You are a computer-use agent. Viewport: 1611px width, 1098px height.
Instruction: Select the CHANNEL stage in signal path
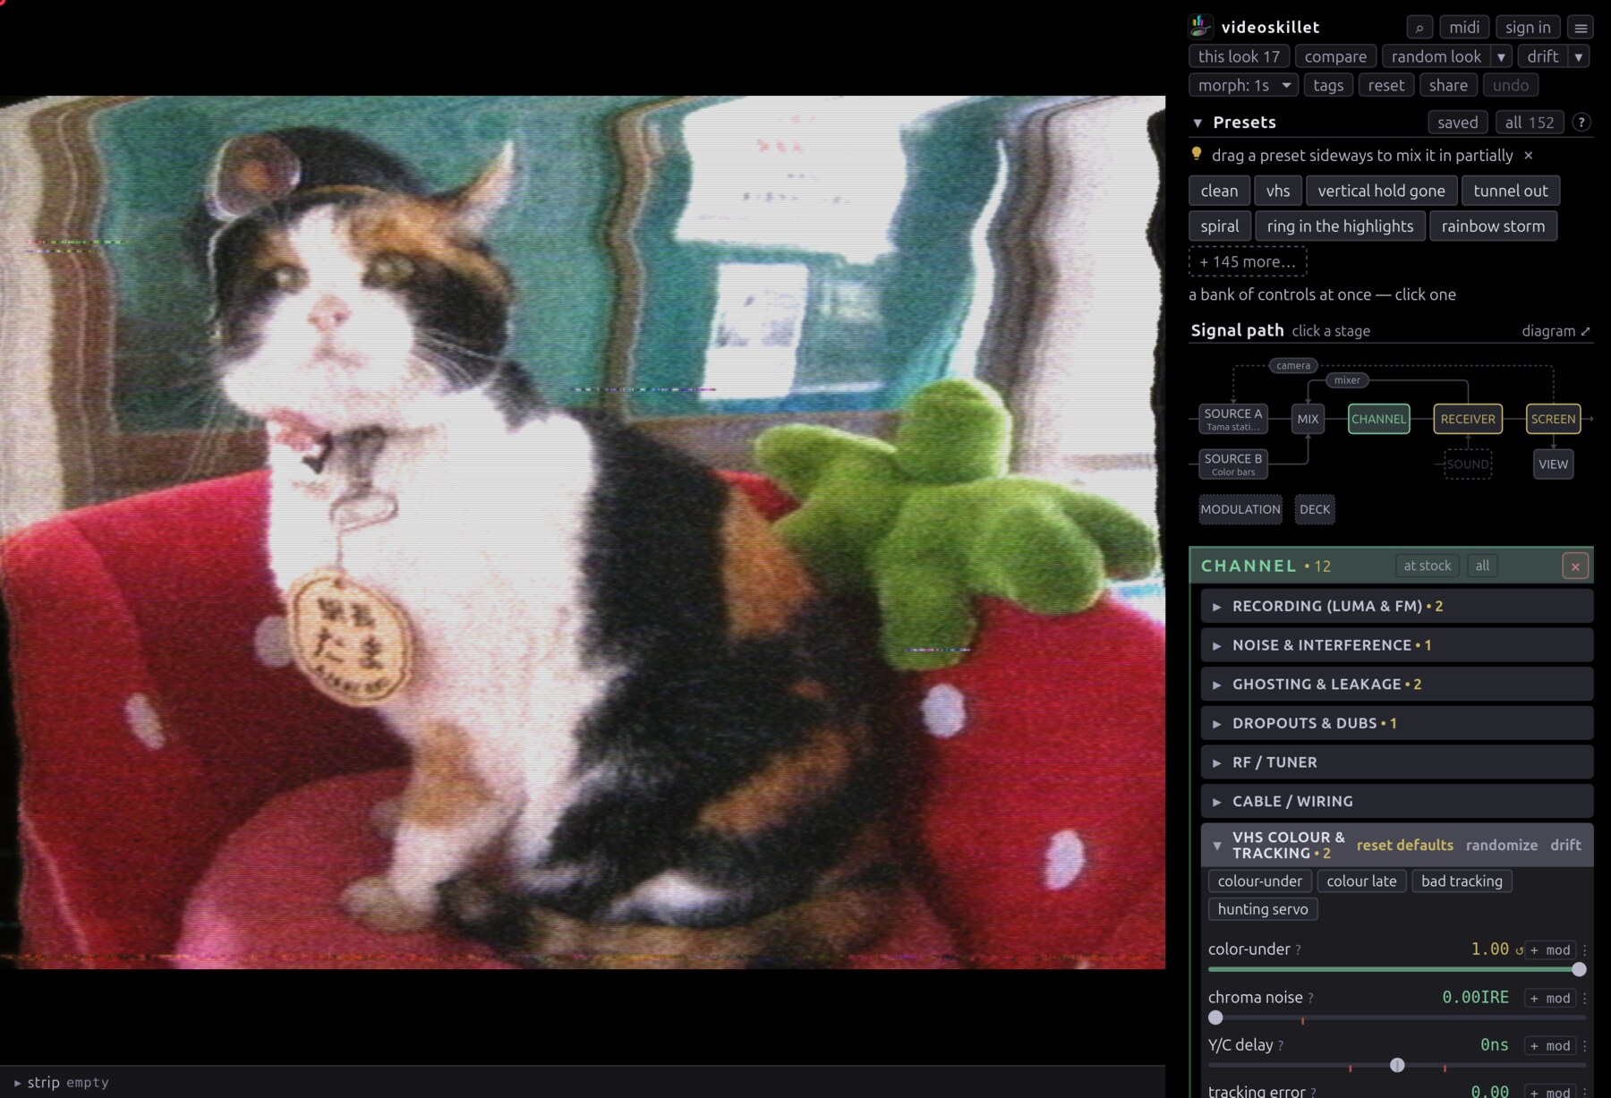coord(1378,419)
